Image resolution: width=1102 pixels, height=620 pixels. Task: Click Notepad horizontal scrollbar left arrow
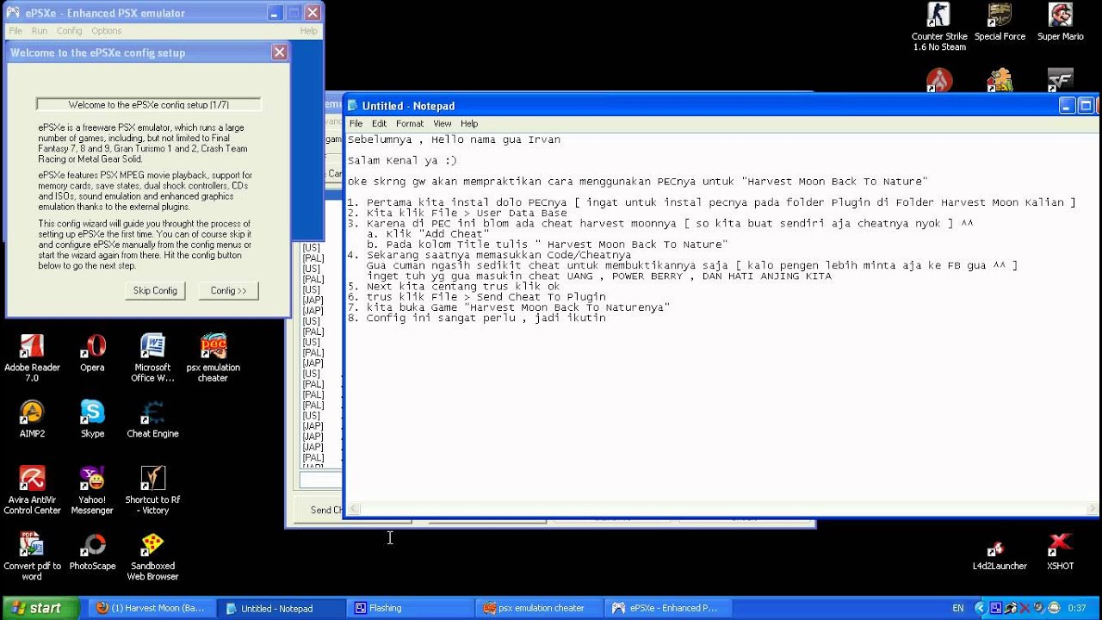tap(353, 509)
